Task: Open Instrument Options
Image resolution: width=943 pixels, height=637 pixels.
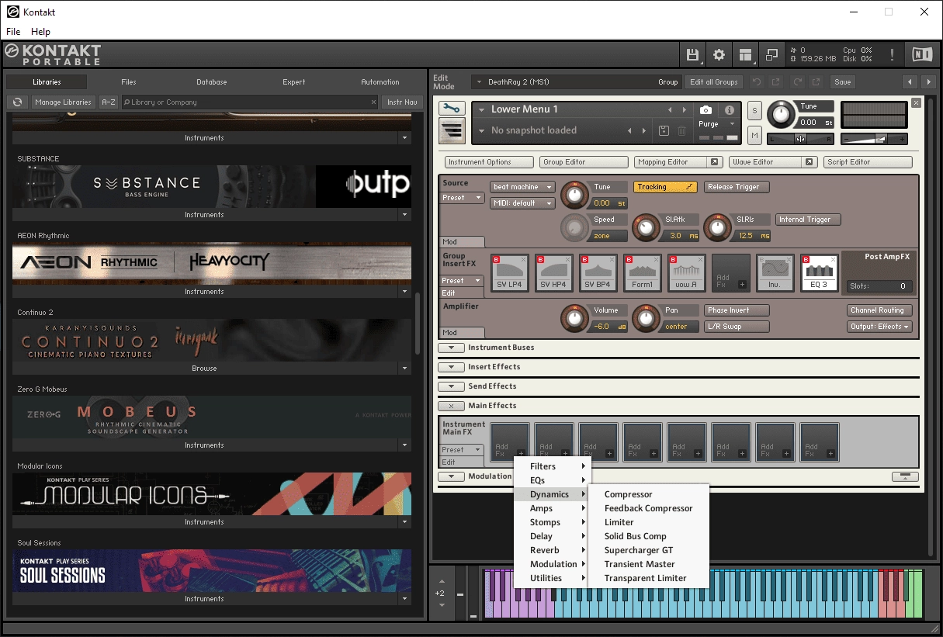Action: point(490,162)
